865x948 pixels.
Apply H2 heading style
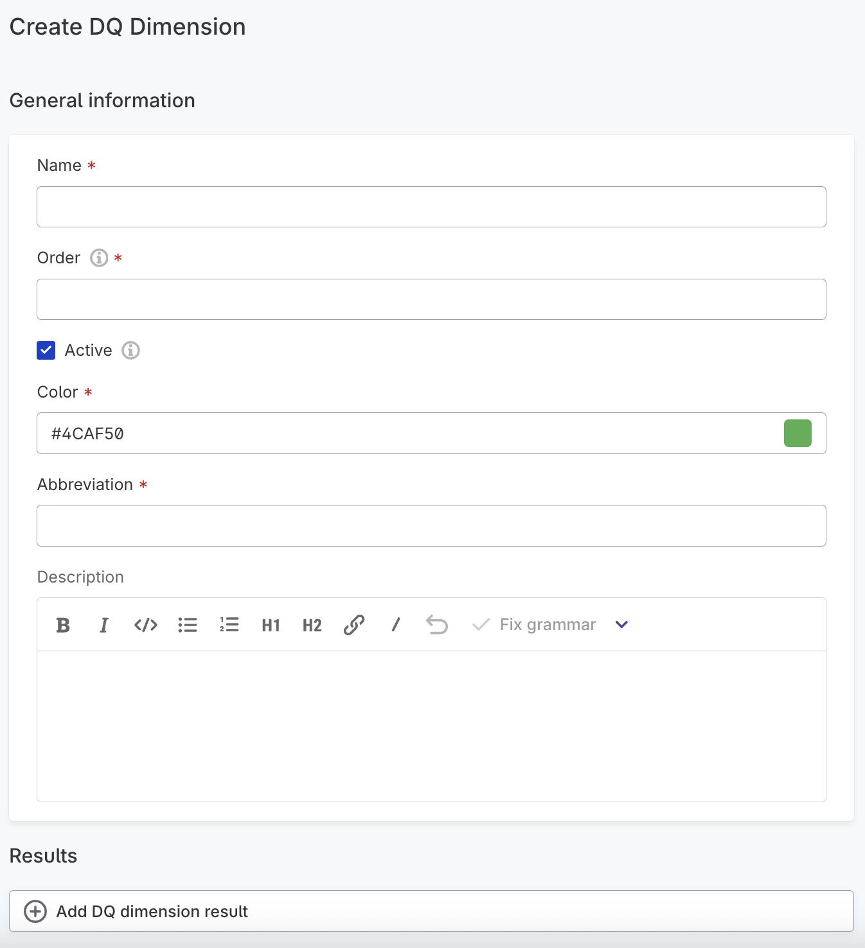tap(312, 625)
